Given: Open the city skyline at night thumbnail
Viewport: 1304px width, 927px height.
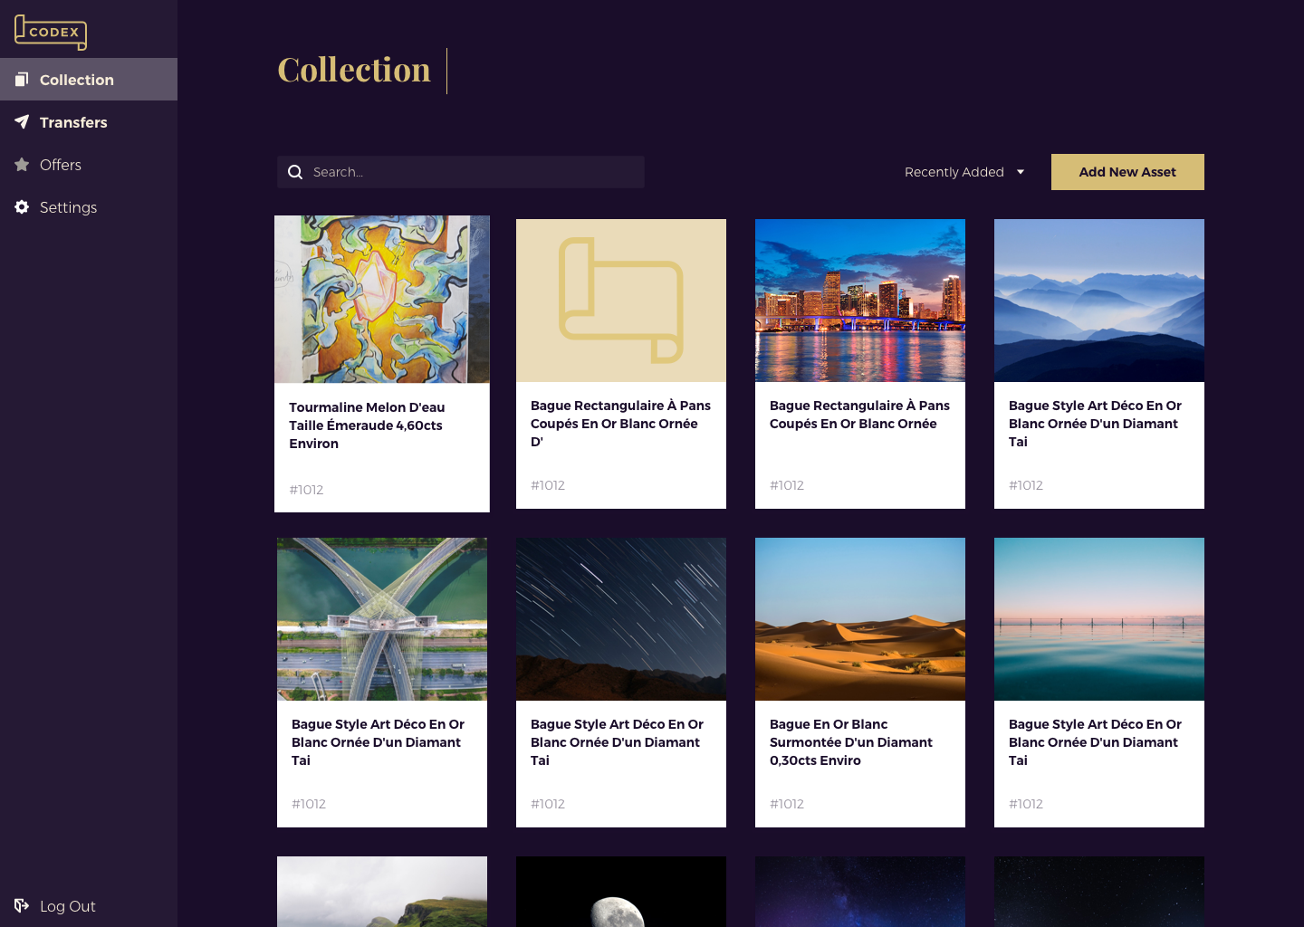Looking at the screenshot, I should [x=860, y=301].
